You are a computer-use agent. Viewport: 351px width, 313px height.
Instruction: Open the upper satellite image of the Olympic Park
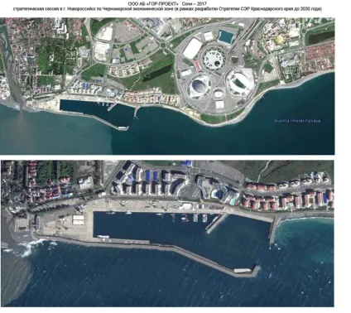pos(167,86)
